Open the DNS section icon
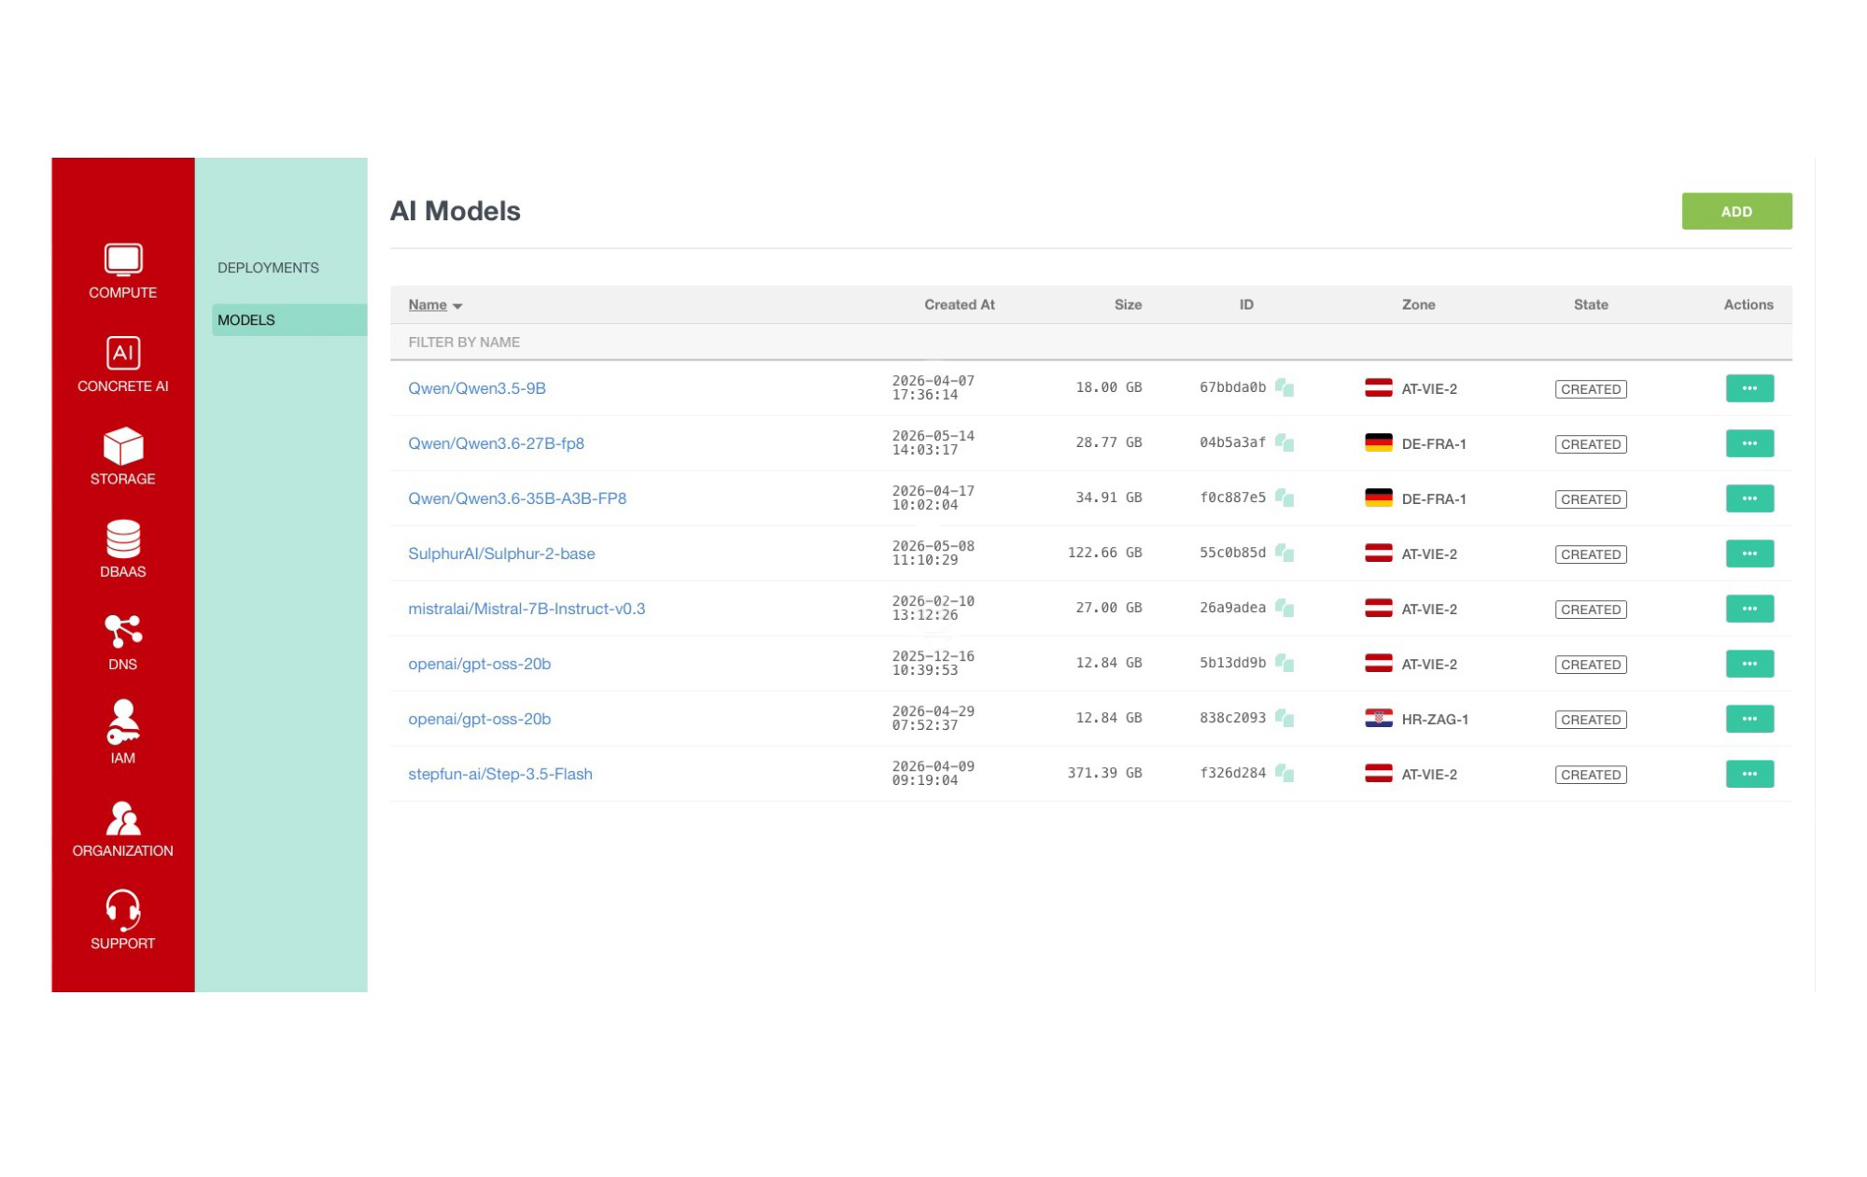This screenshot has height=1177, width=1867. [x=122, y=631]
